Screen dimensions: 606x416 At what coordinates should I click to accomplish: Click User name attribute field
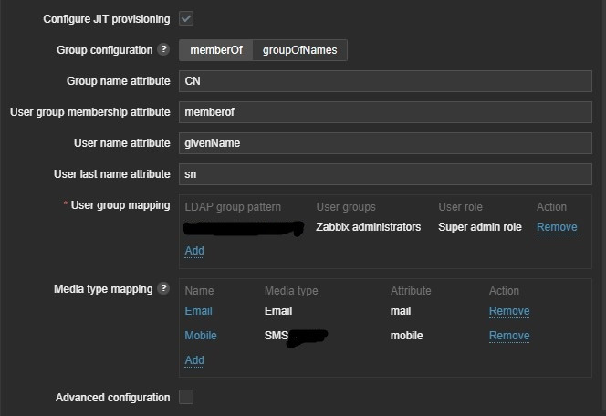pyautogui.click(x=385, y=143)
